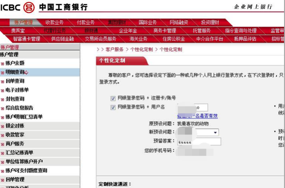Open the 新预设问题 dropdown
The image size is (285, 188).
click(198, 132)
